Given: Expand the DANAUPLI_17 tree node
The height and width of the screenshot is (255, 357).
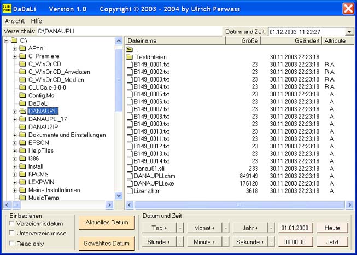Looking at the screenshot, I should (x=15, y=119).
